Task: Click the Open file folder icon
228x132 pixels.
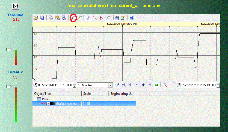Action: (36, 18)
